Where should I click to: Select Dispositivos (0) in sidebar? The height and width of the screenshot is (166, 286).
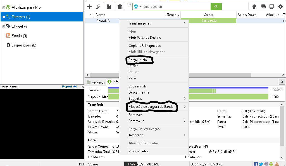click(x=24, y=45)
